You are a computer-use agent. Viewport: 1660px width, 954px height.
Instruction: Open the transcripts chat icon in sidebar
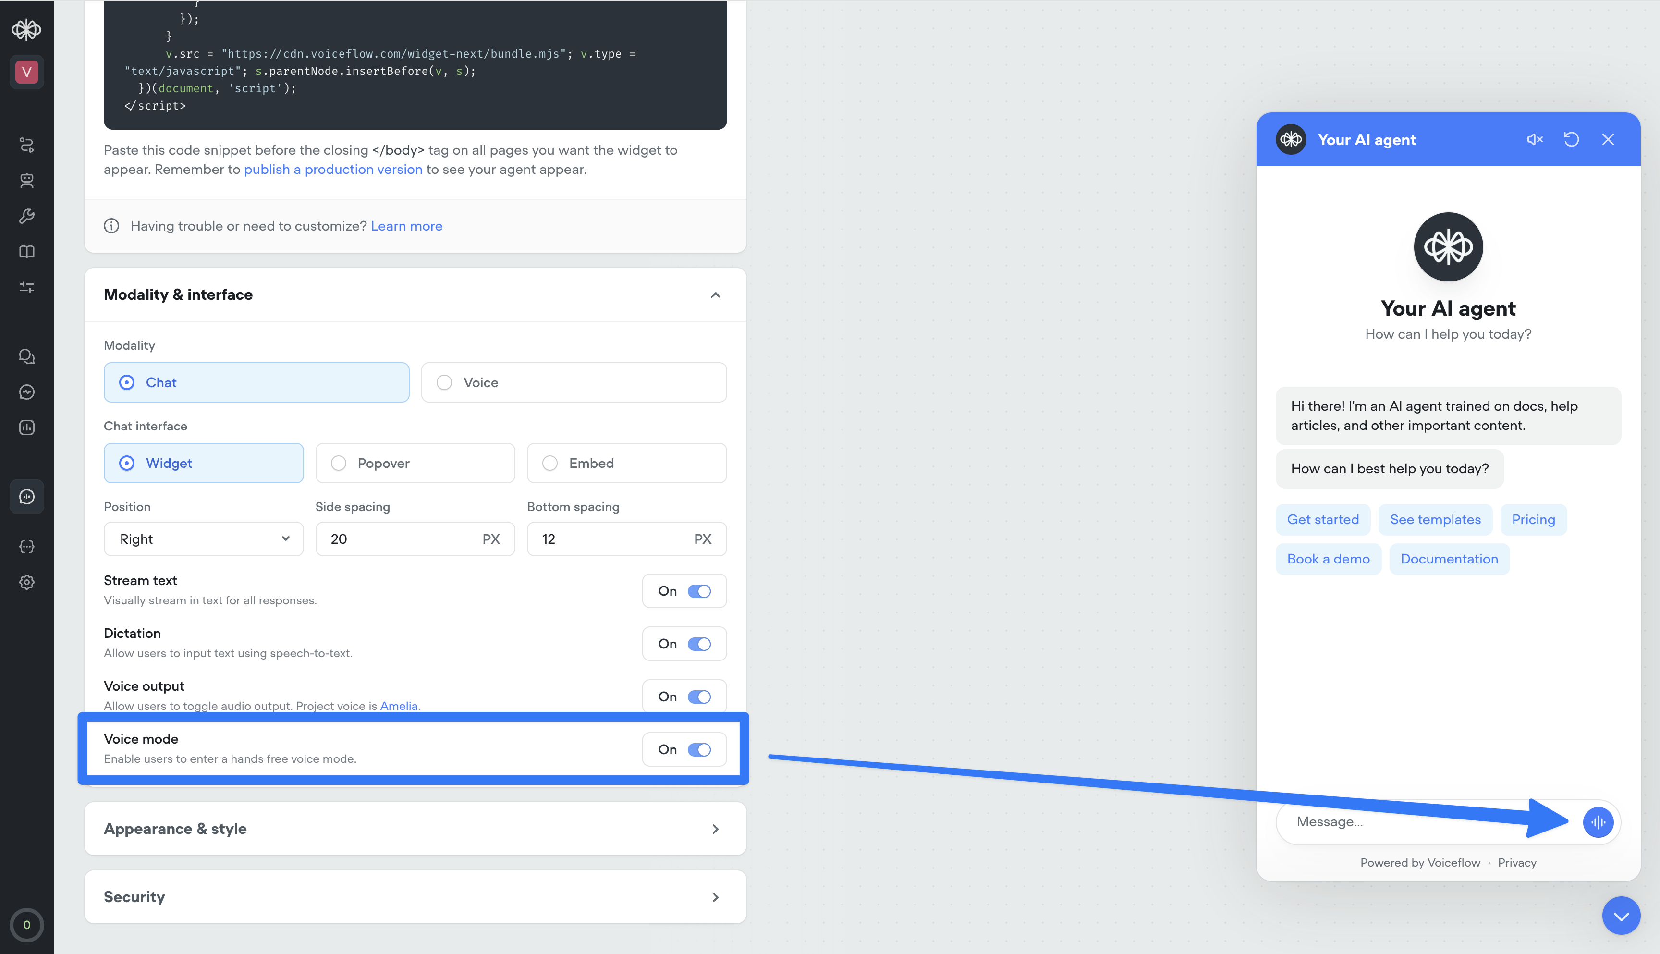(x=27, y=356)
